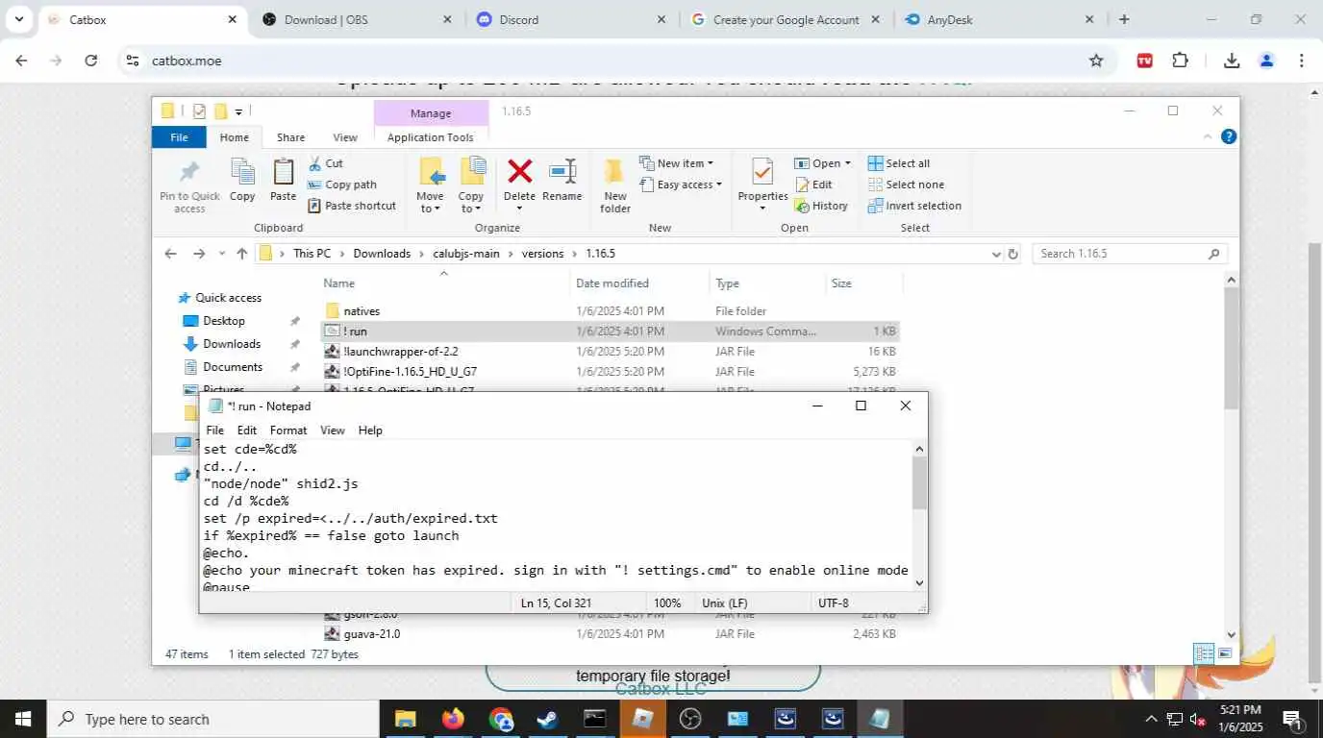Open the Properties dropdown in ribbon

pos(762,209)
